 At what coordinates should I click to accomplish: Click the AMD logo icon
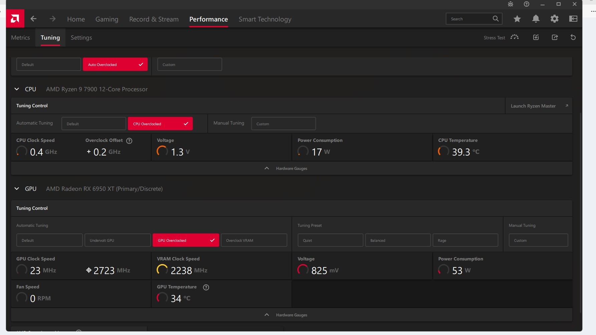click(15, 19)
